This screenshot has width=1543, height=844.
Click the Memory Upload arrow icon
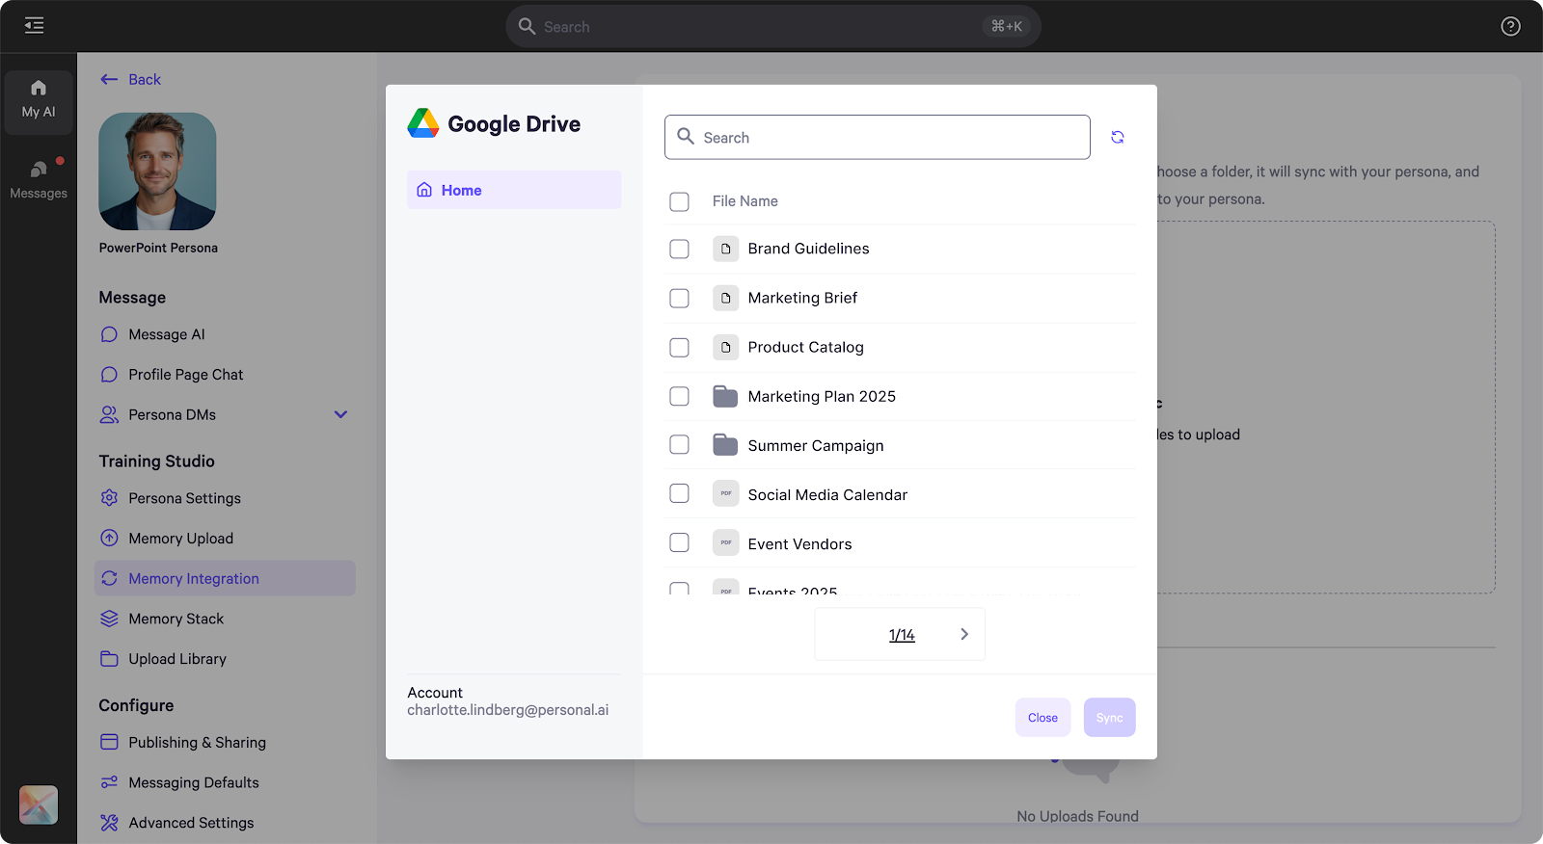coord(109,539)
